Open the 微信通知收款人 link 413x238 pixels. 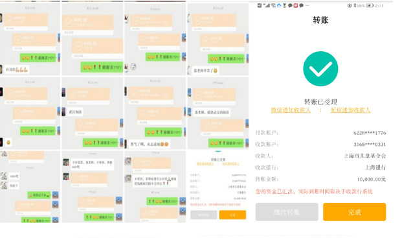291,110
